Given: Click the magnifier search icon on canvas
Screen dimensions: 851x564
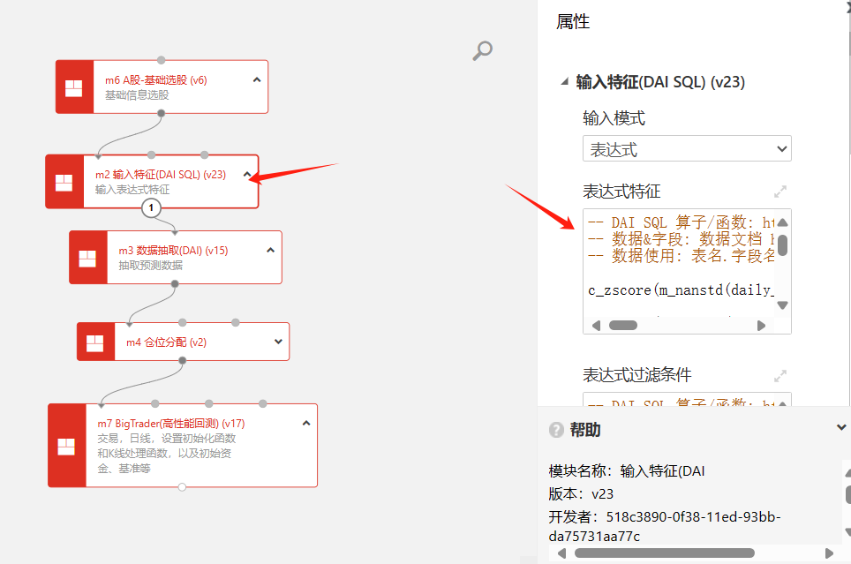Looking at the screenshot, I should [482, 51].
